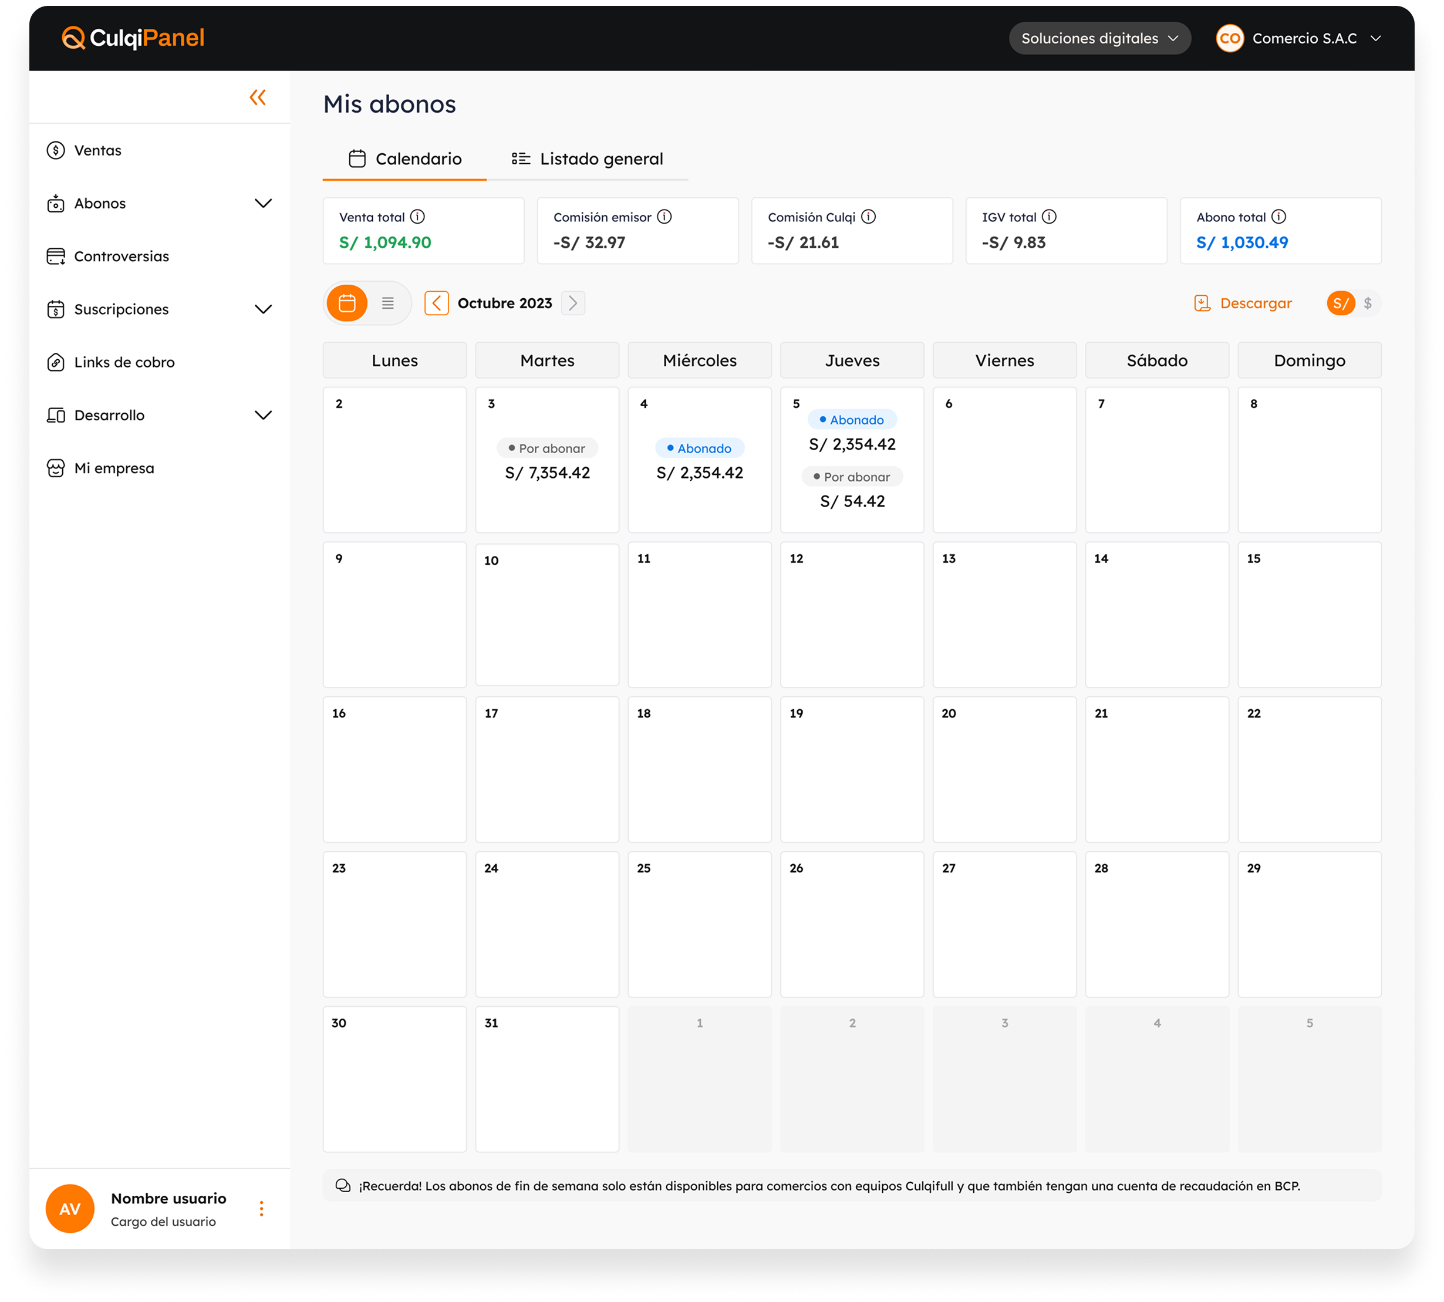Switch to list view toggle
This screenshot has height=1302, width=1444.
387,303
